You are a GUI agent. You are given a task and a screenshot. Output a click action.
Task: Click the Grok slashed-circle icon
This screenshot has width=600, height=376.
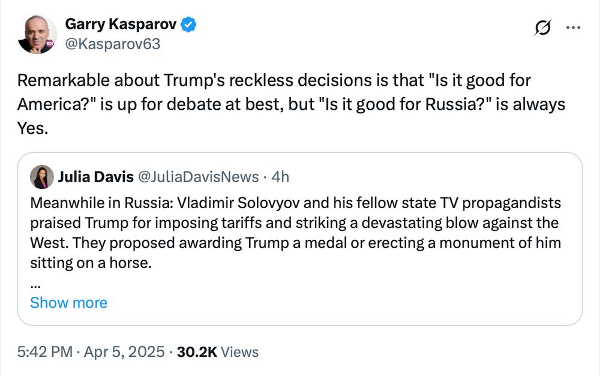pos(543,28)
